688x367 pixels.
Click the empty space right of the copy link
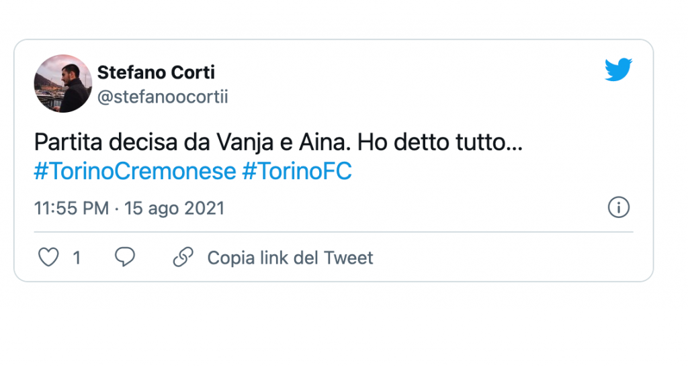point(504,258)
